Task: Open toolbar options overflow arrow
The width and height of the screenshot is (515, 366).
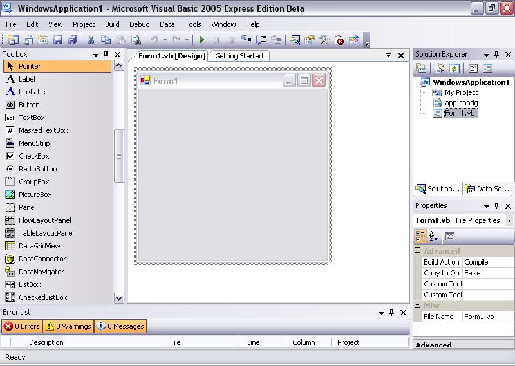Action: pos(367,40)
